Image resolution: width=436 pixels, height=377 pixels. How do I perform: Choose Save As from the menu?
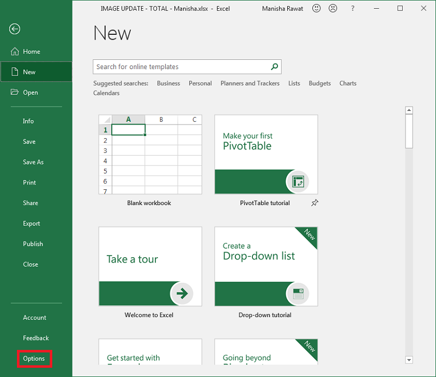click(33, 162)
